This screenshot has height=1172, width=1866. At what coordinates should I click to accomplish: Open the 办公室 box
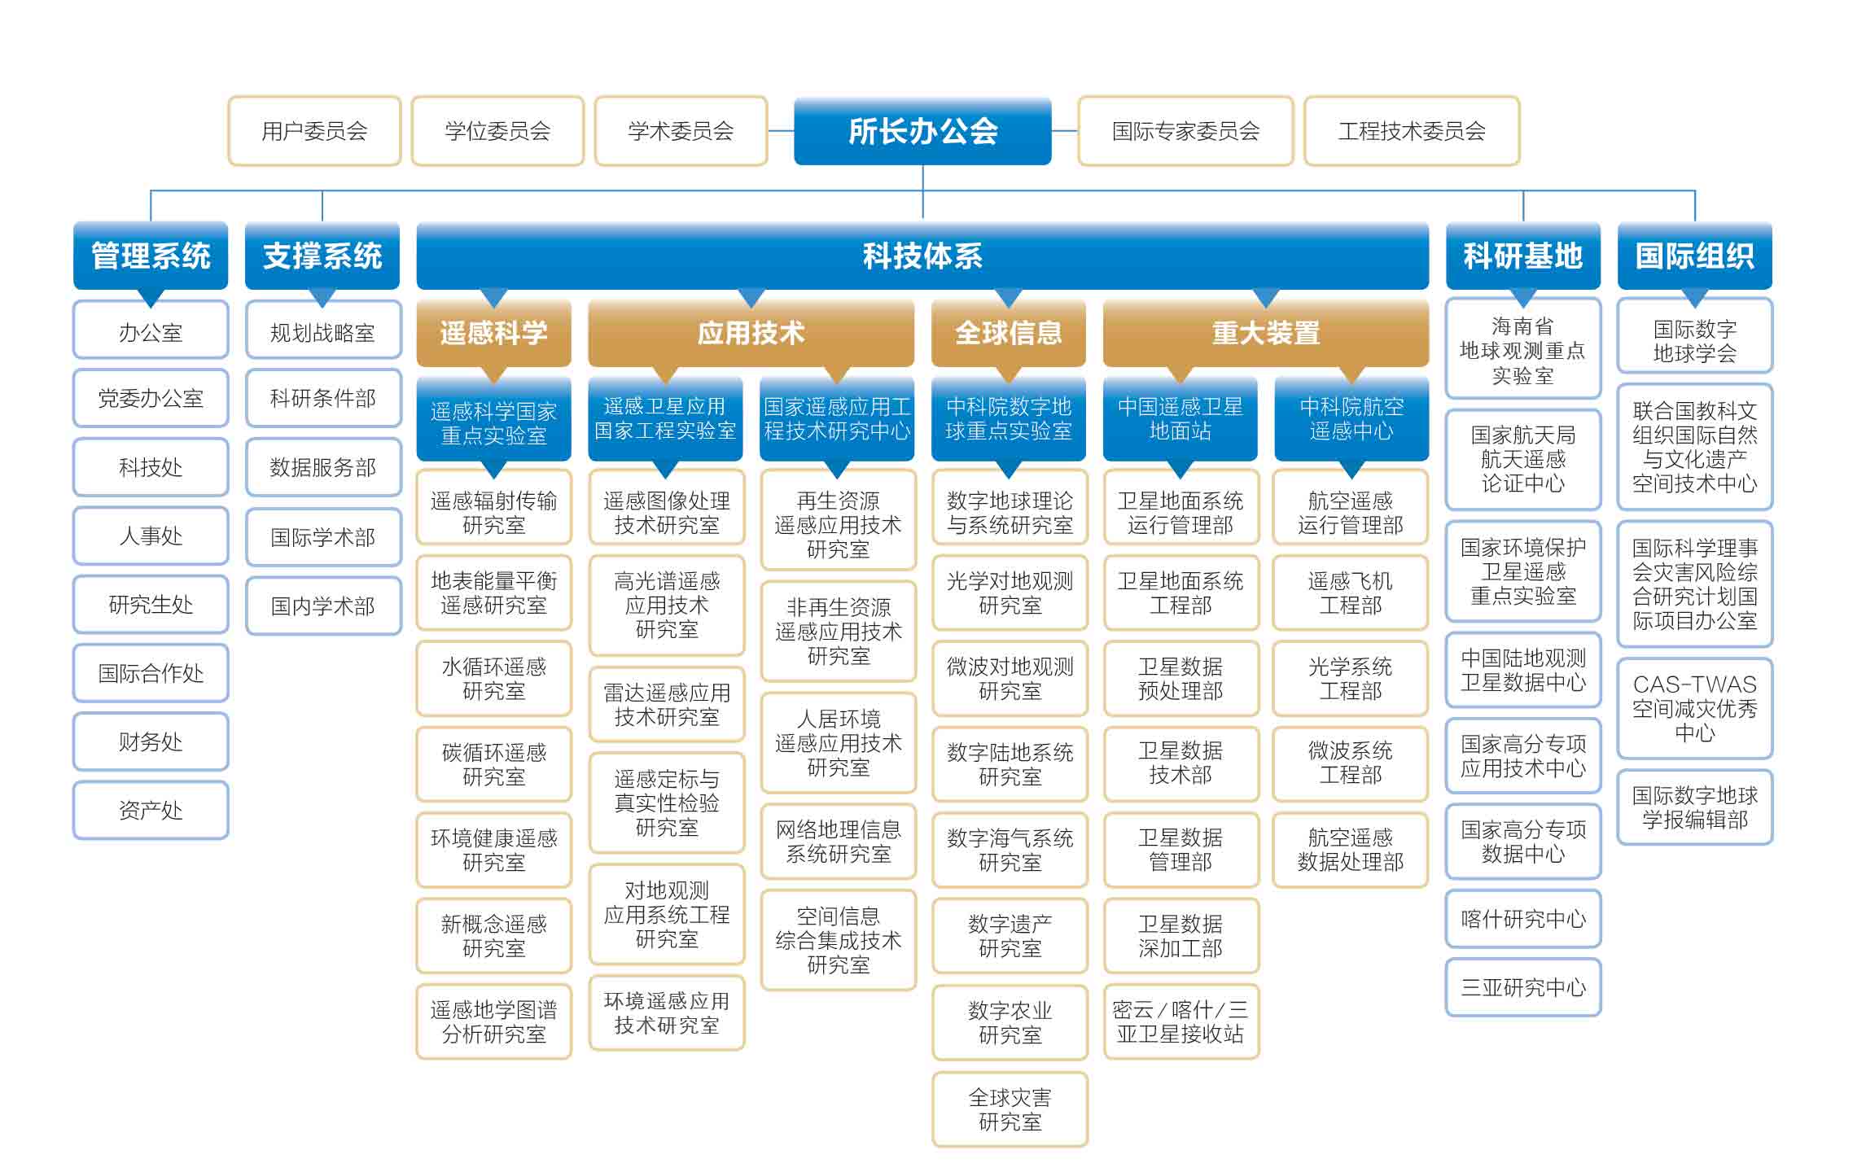click(x=151, y=330)
